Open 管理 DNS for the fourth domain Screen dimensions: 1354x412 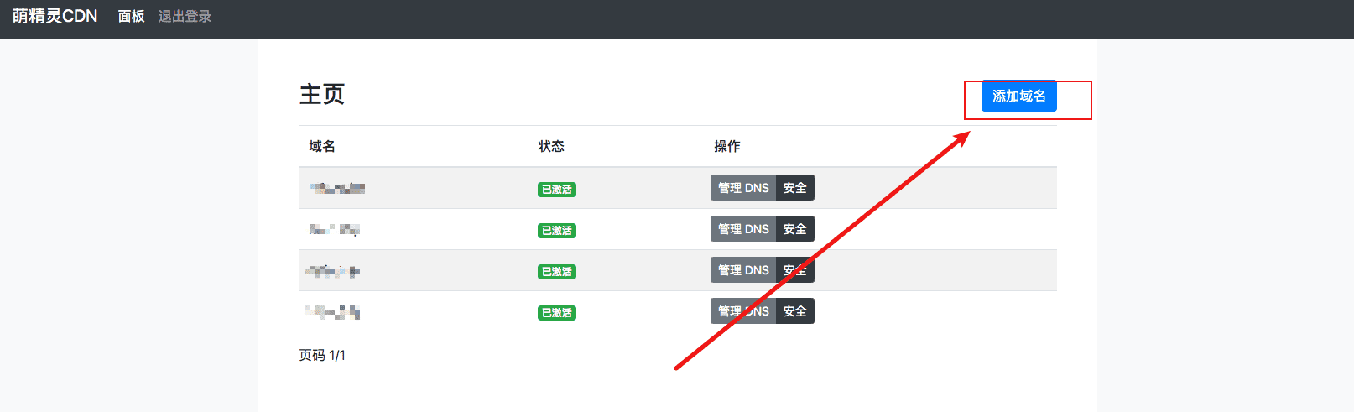[743, 311]
